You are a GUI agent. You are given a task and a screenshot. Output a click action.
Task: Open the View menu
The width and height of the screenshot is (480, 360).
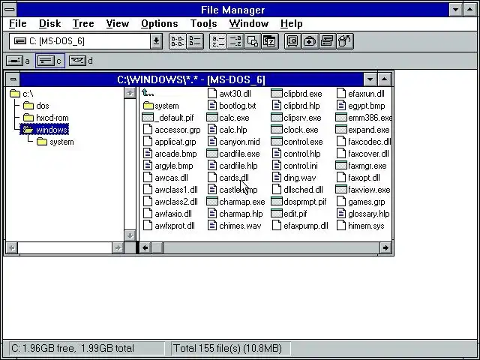coord(118,23)
